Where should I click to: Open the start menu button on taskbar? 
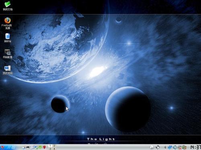8,147
